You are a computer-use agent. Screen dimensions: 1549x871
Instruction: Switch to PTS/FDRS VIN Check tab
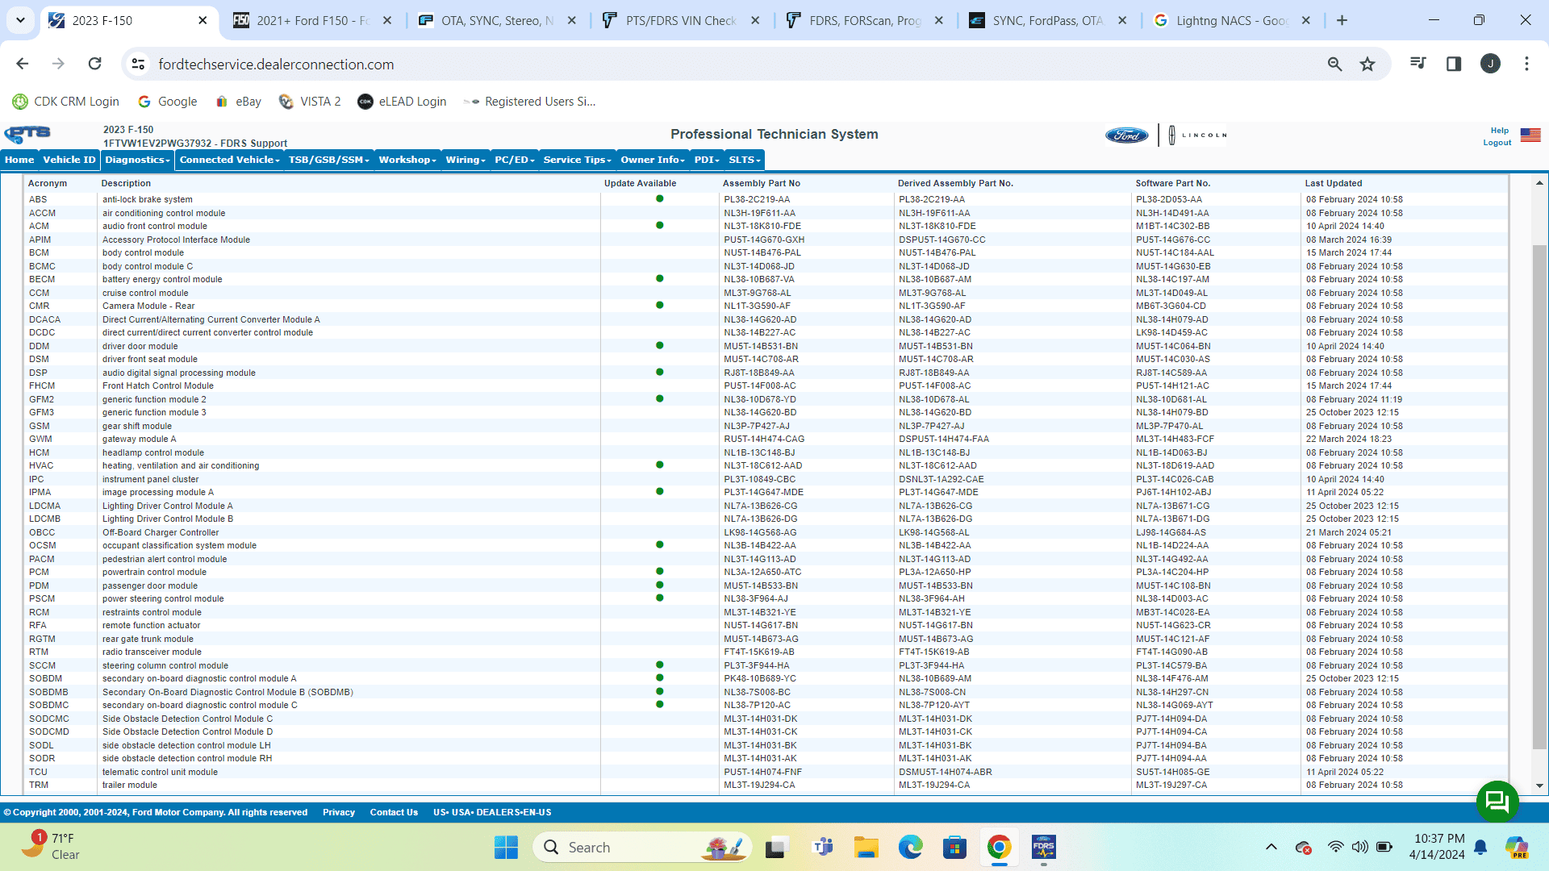tap(680, 21)
